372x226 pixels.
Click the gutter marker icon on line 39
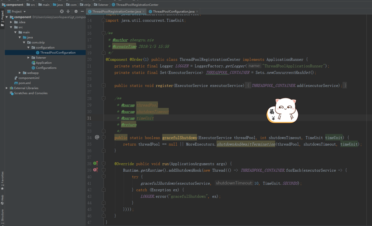coord(95,170)
